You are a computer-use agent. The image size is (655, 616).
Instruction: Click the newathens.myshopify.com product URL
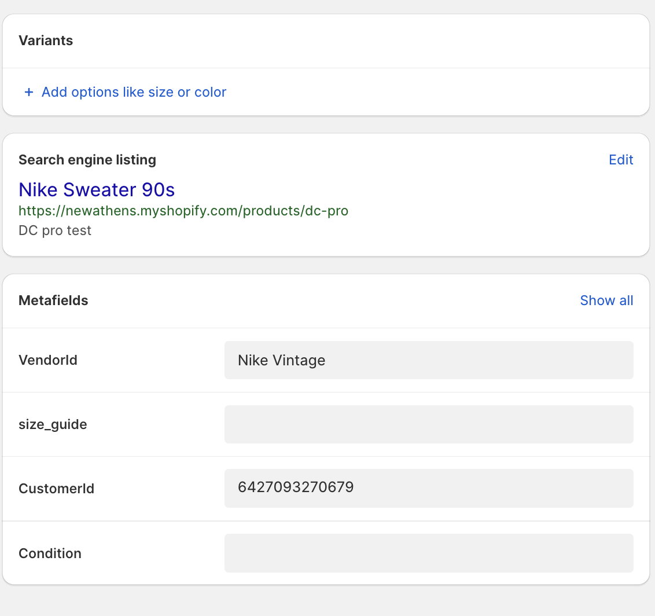(x=183, y=211)
